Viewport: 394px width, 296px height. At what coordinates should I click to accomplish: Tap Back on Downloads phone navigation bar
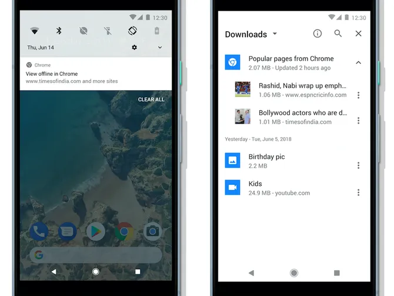click(x=251, y=273)
